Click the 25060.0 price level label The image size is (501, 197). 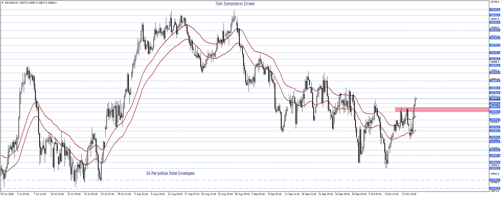pos(495,156)
